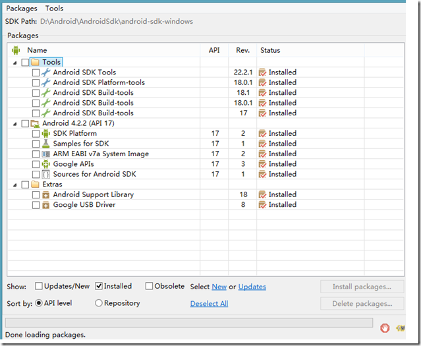
Task: Click the Google APIs add-on robot icon
Action: tap(46, 164)
